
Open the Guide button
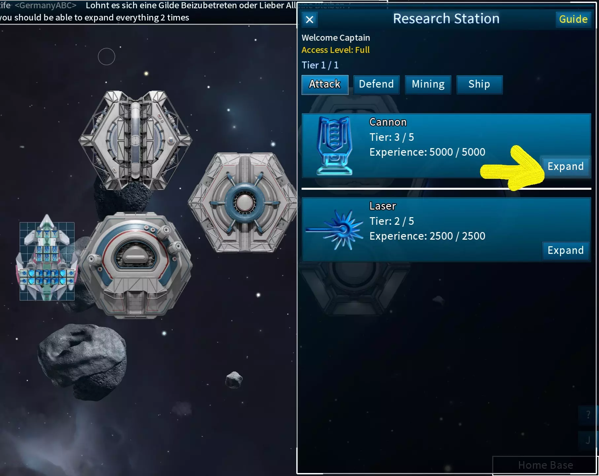pyautogui.click(x=573, y=19)
